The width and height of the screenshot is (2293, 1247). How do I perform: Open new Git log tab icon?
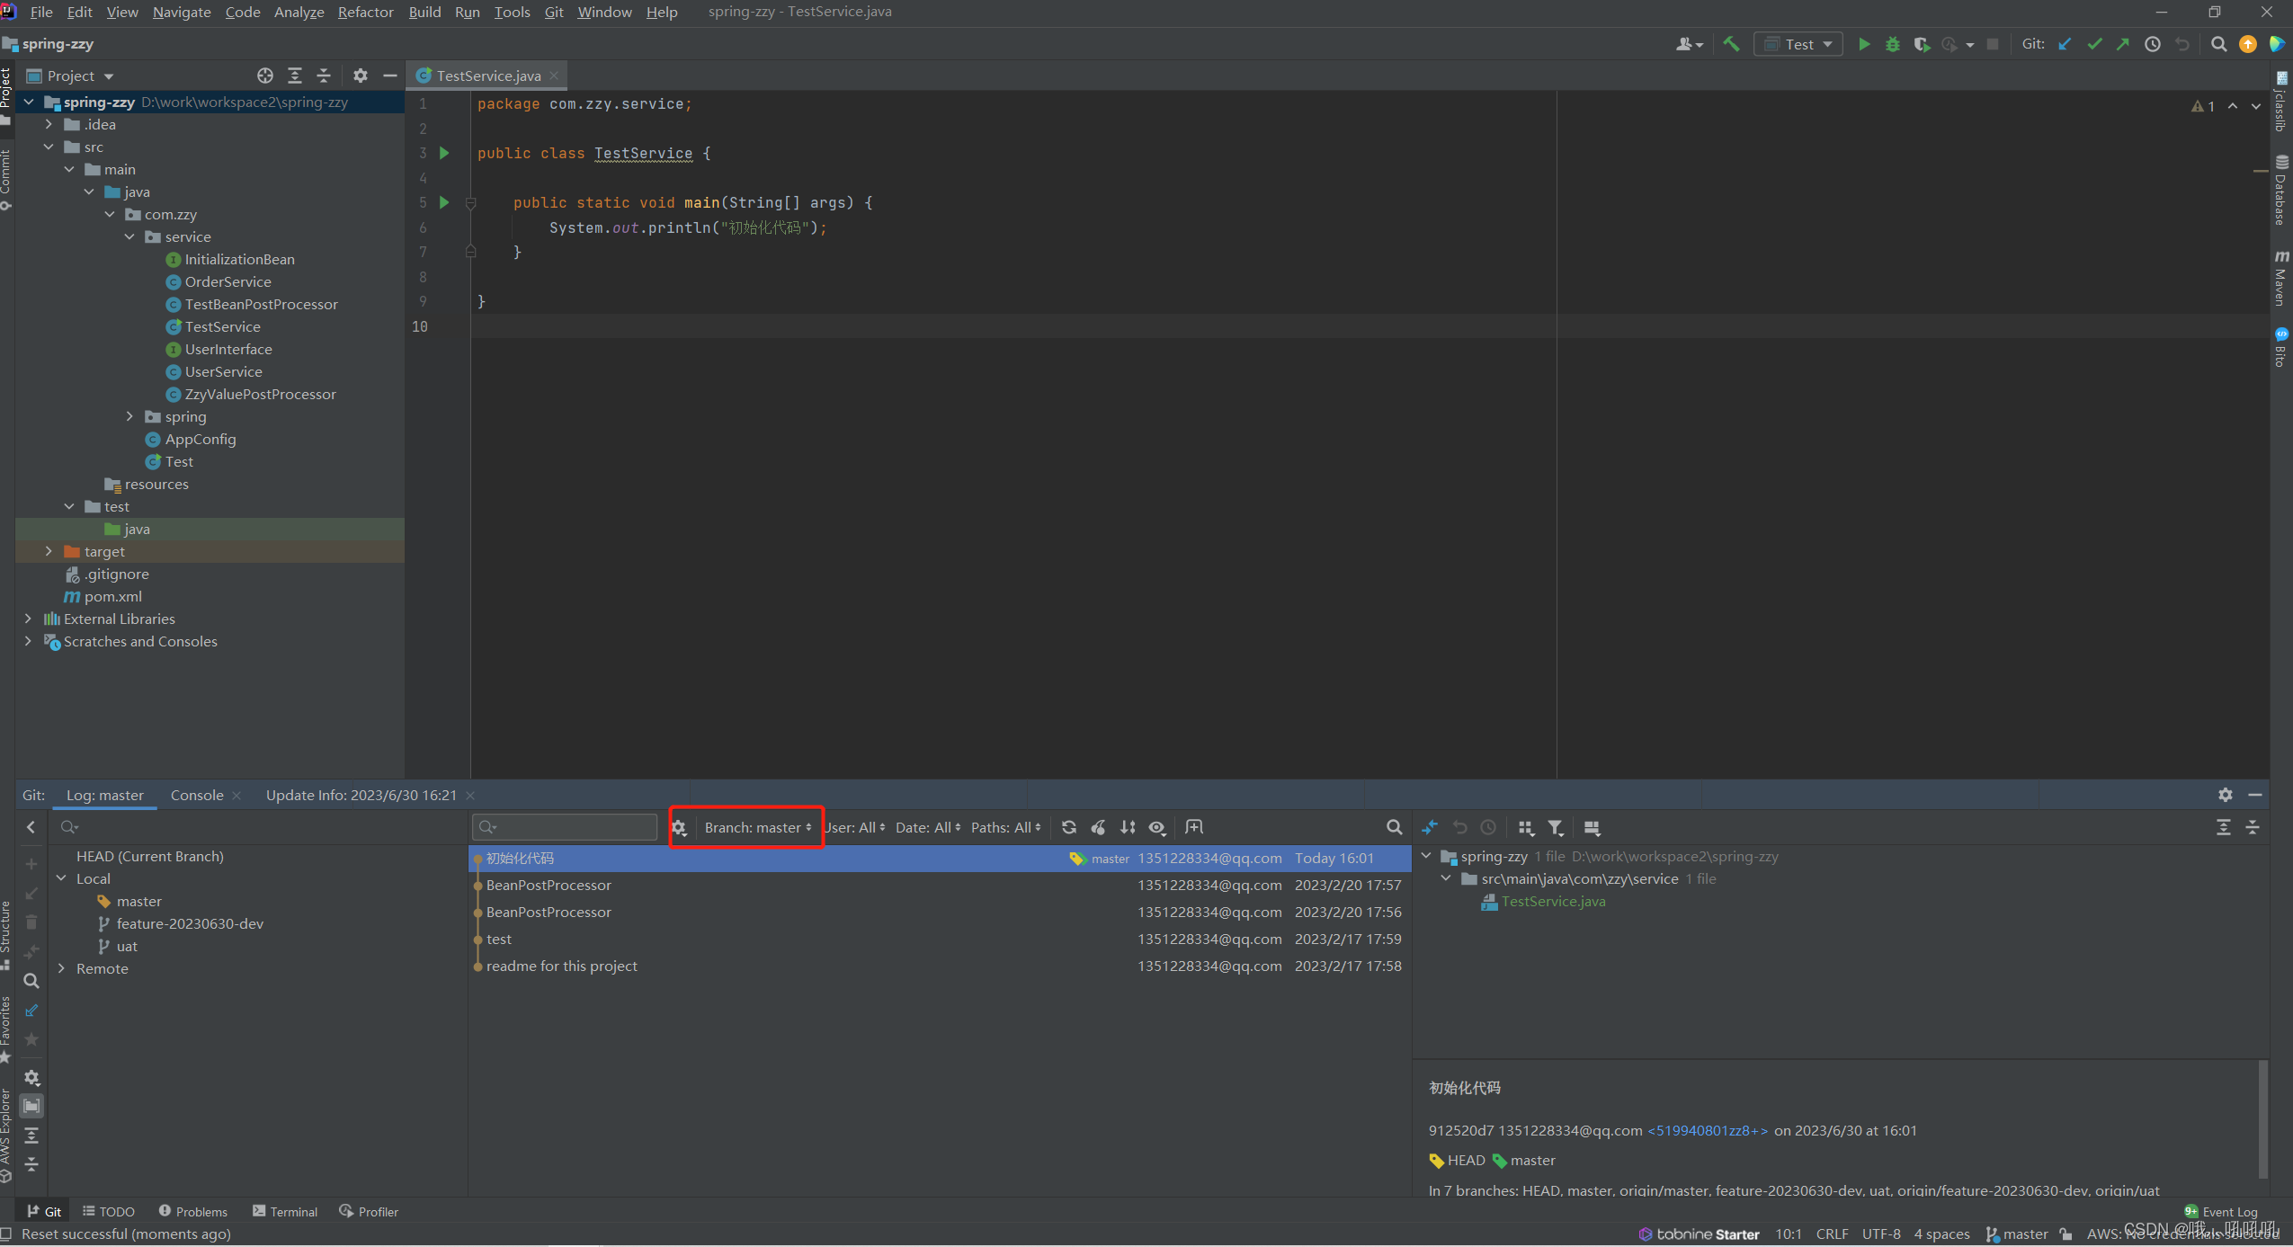point(1194,827)
